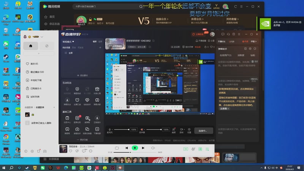Image resolution: width=304 pixels, height=171 pixels.
Task: Open the sound effects icon in QQ Music player
Action: (193, 149)
